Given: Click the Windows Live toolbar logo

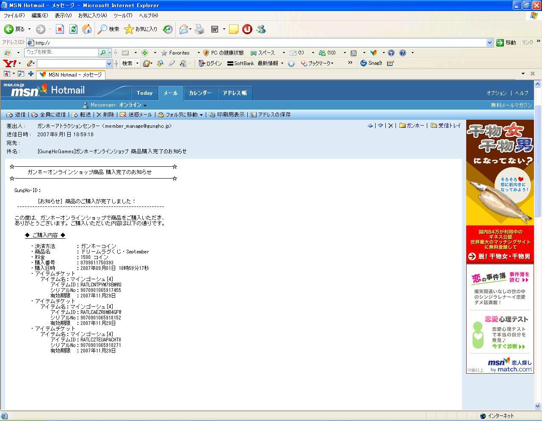Looking at the screenshot, I should point(7,53).
